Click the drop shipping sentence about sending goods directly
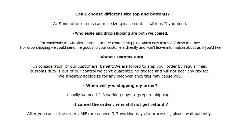This screenshot has height=130, width=237. (x=120, y=48)
